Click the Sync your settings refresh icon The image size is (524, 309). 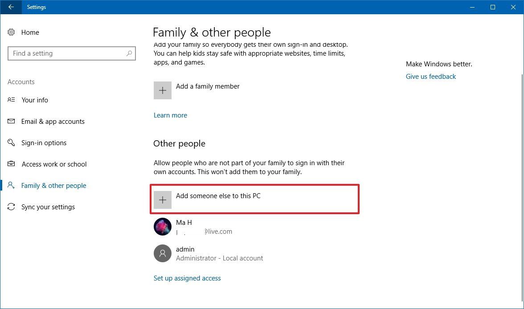[x=11, y=207]
